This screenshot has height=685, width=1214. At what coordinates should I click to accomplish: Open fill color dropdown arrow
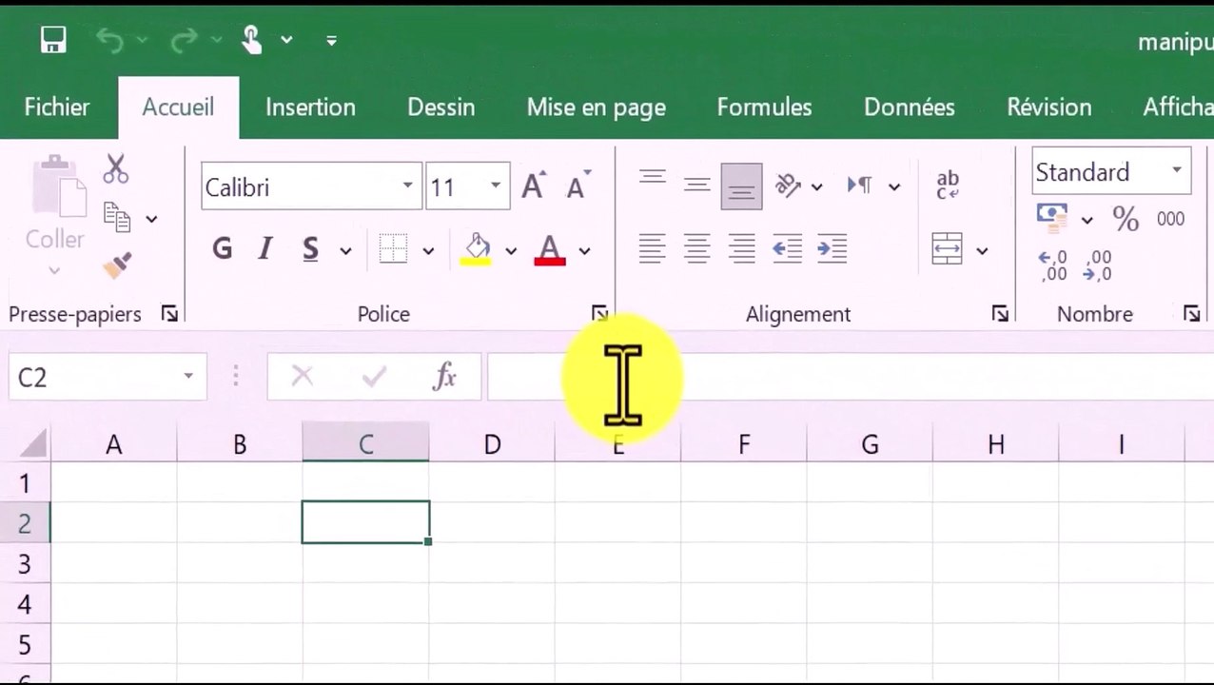tap(511, 251)
